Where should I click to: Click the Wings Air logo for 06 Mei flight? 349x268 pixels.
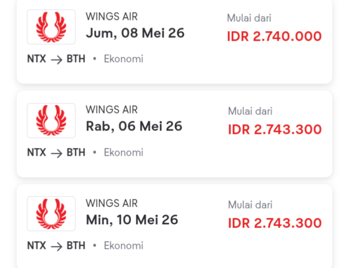point(51,120)
